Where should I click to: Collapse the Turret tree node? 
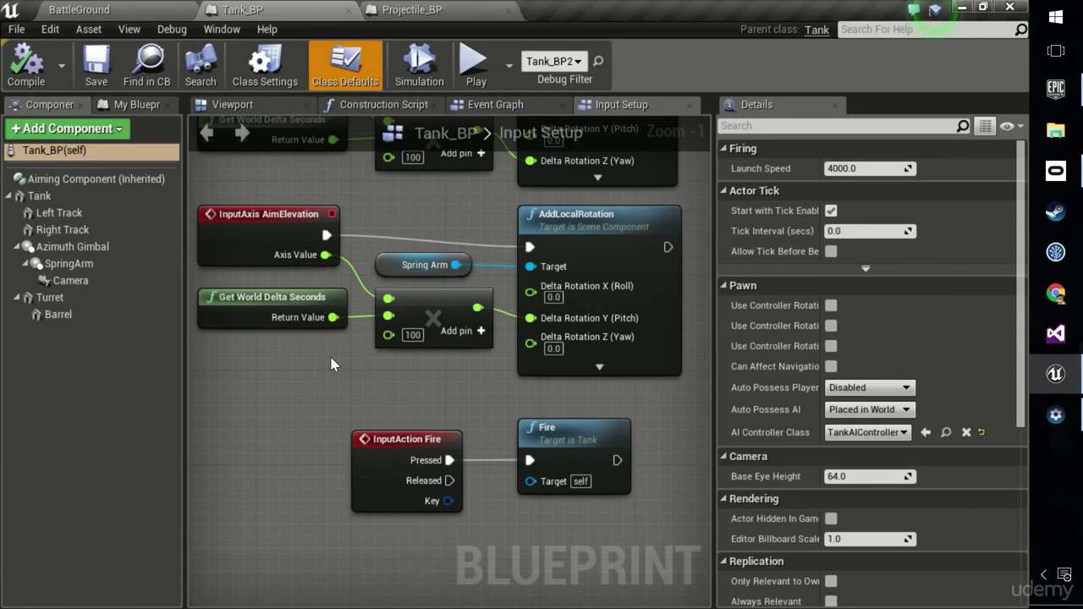17,298
